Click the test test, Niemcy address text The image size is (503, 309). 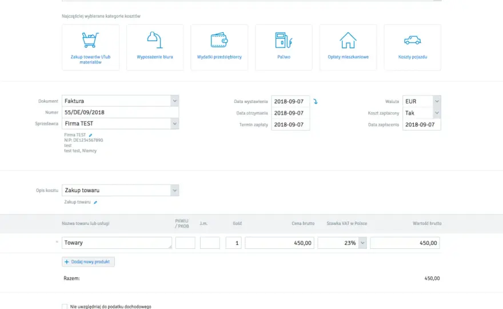click(80, 150)
